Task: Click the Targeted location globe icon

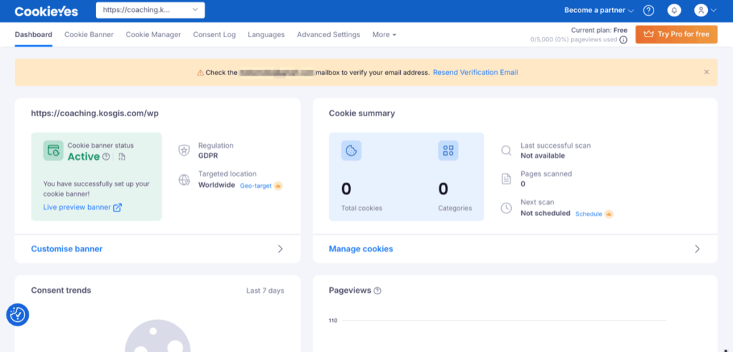Action: pos(184,179)
